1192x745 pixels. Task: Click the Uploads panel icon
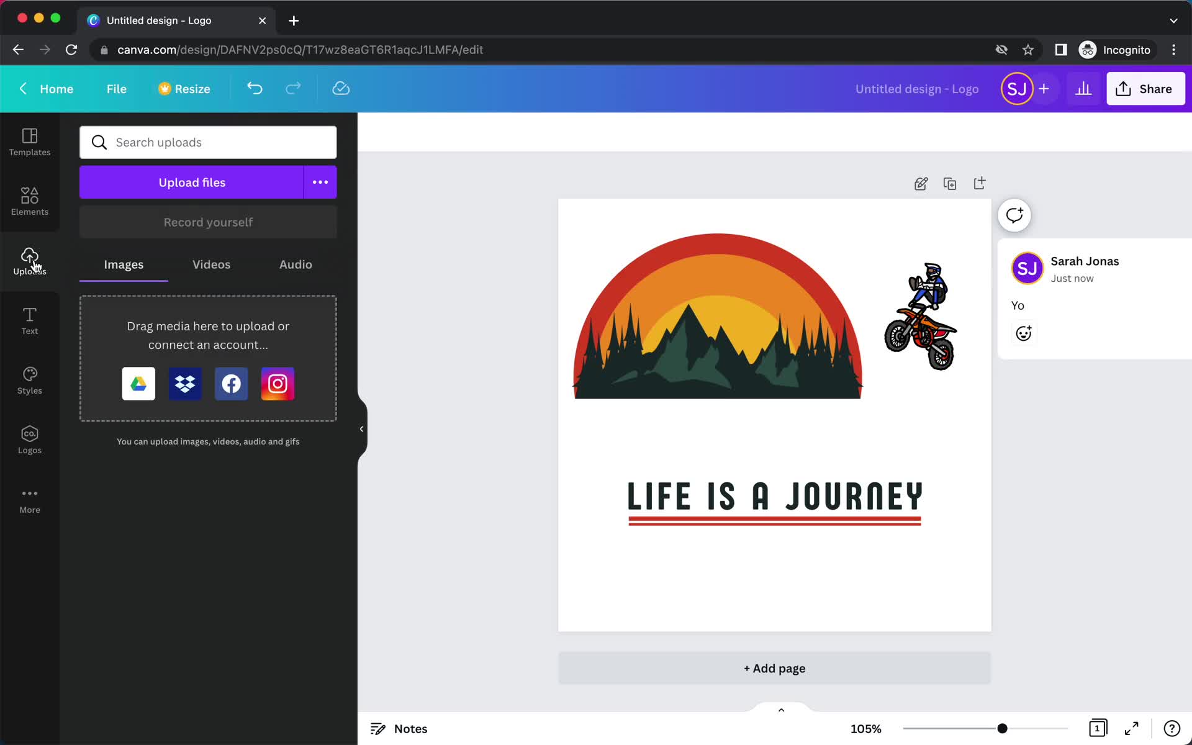coord(29,260)
